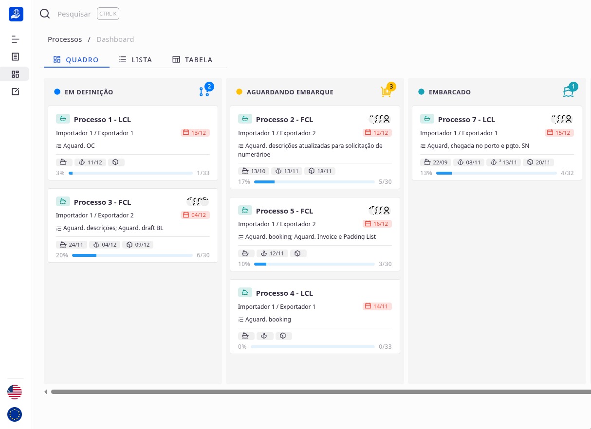
Task: Switch to the Tabela tab
Action: (192, 59)
